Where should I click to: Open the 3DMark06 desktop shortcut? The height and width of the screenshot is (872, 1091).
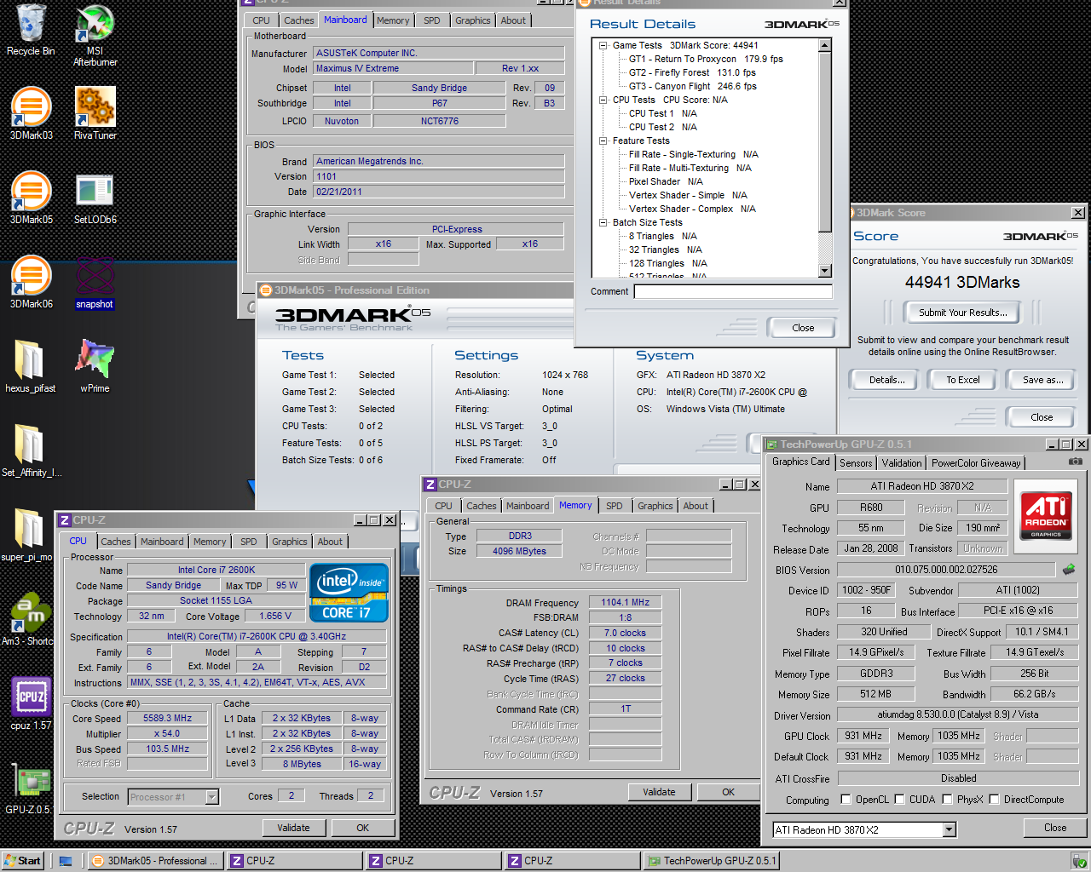point(31,282)
